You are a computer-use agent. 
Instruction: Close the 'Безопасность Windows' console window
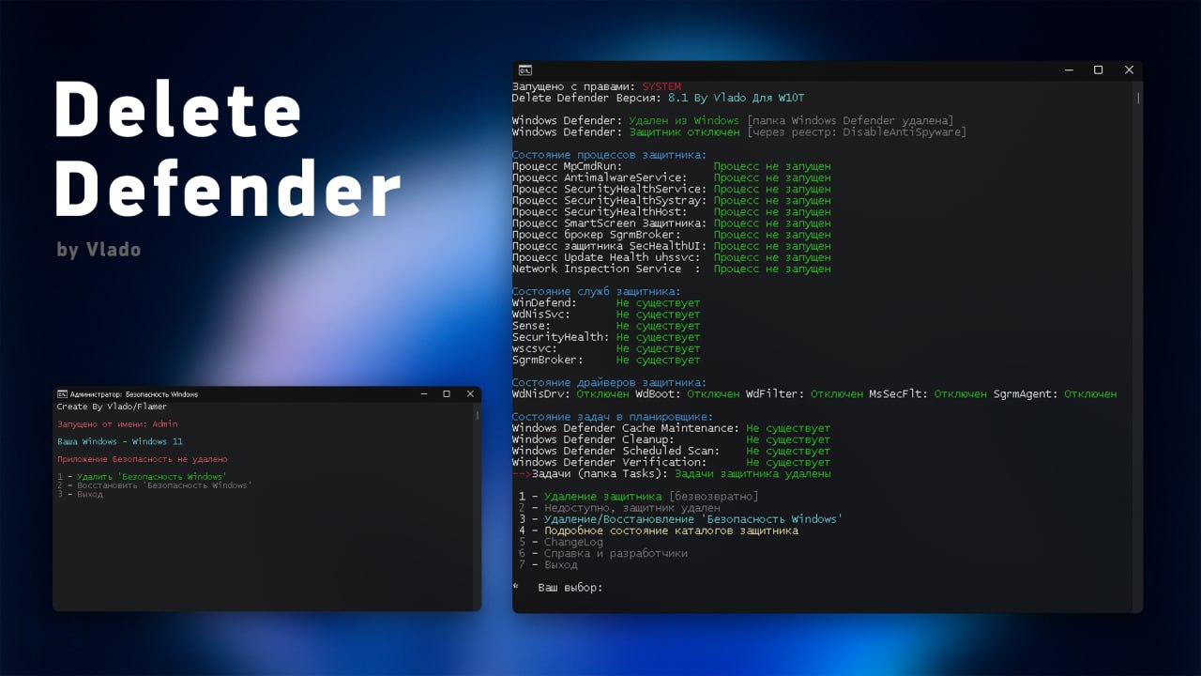pyautogui.click(x=470, y=394)
